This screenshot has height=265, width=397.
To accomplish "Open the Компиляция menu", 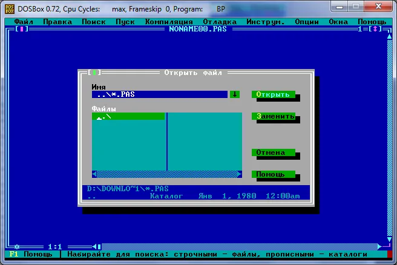I will 169,22.
